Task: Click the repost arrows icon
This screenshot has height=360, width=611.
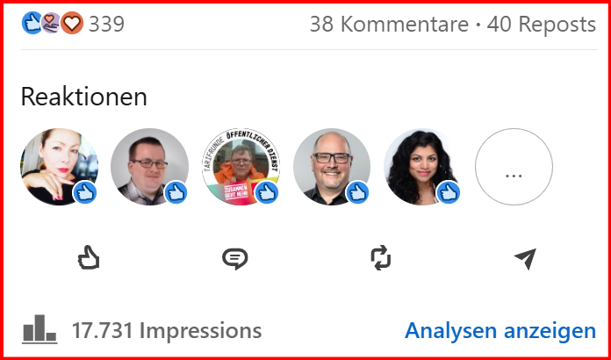Action: pyautogui.click(x=380, y=257)
